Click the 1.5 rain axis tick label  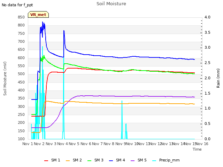click(207, 94)
